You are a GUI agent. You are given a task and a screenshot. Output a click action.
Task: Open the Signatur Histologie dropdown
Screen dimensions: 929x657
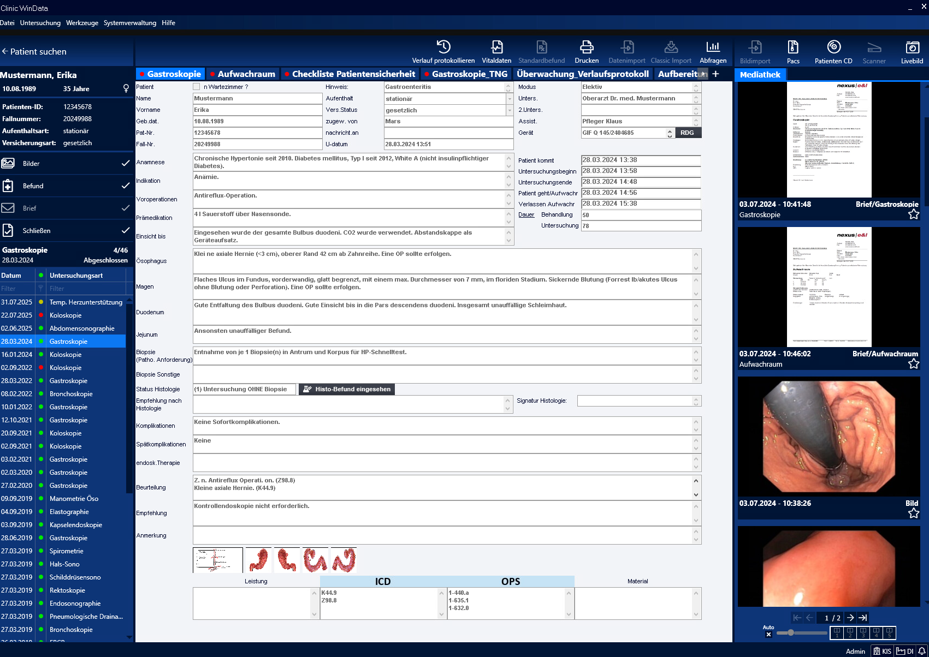(696, 401)
